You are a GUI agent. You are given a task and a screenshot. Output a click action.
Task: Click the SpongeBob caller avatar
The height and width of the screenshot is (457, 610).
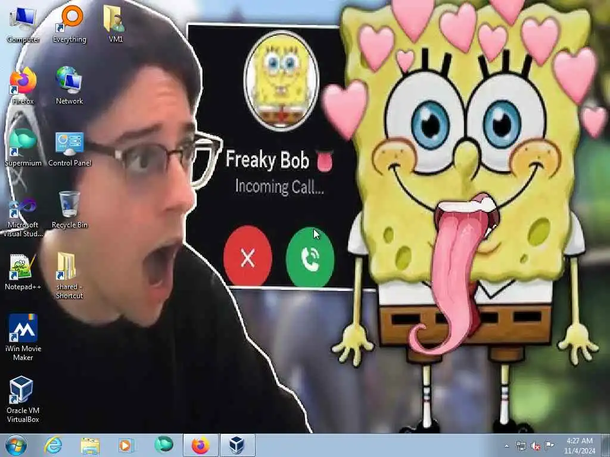pos(281,81)
